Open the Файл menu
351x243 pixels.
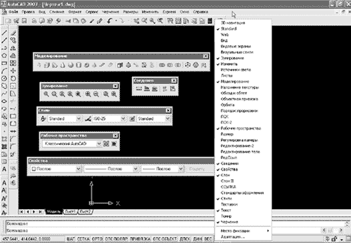coord(13,12)
